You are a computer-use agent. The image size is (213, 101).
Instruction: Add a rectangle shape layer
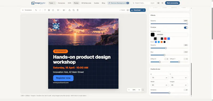pyautogui.click(x=53, y=10)
